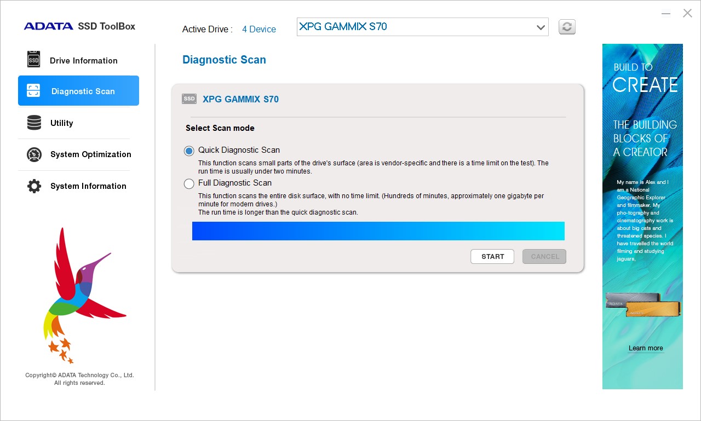Open the Active Drive dropdown arrow
This screenshot has width=701, height=421.
541,27
